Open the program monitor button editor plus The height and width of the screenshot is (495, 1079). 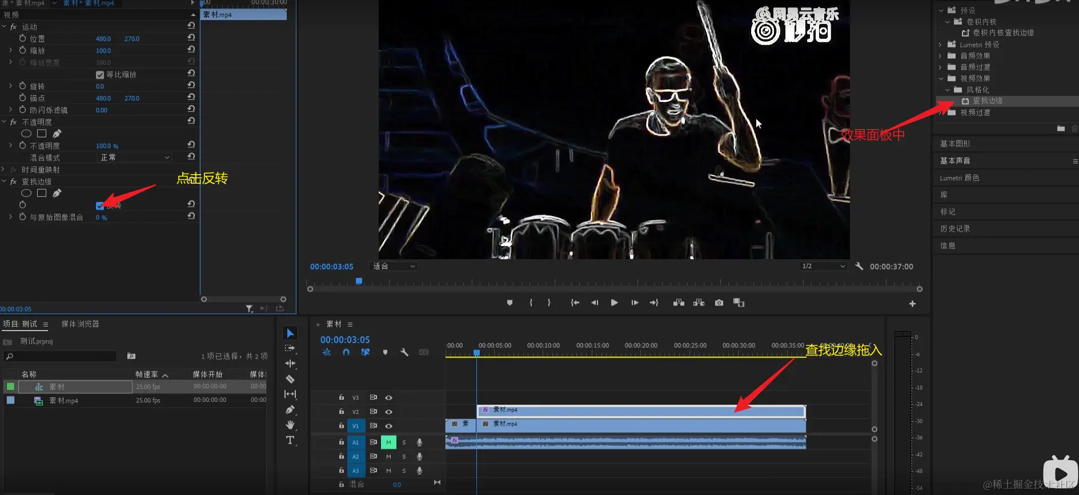pyautogui.click(x=912, y=304)
